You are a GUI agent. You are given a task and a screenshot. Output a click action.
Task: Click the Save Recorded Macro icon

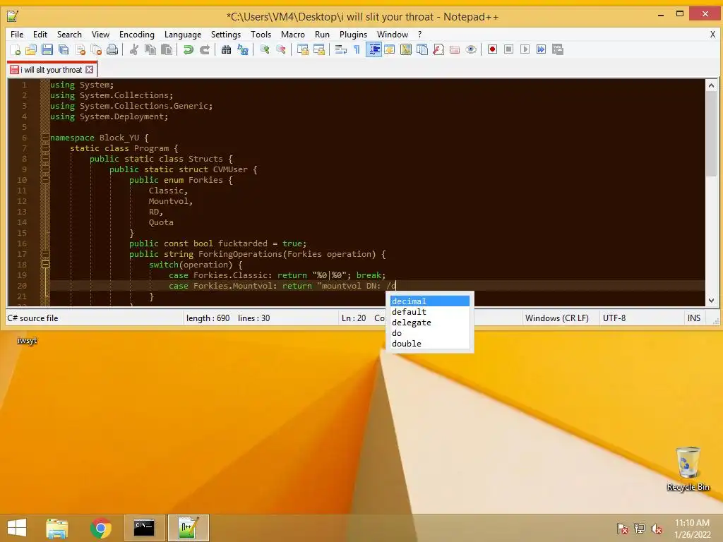click(x=558, y=49)
